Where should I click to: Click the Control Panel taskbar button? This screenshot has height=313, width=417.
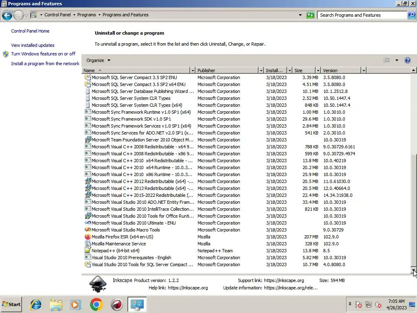point(137,304)
